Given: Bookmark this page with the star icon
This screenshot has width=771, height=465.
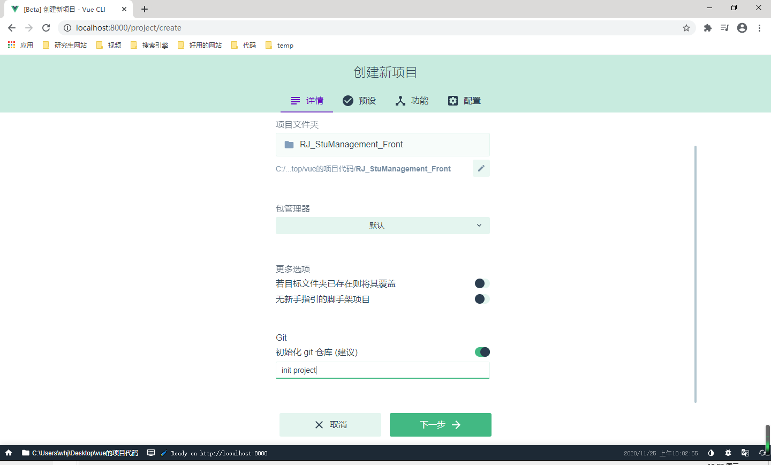Looking at the screenshot, I should (x=686, y=28).
